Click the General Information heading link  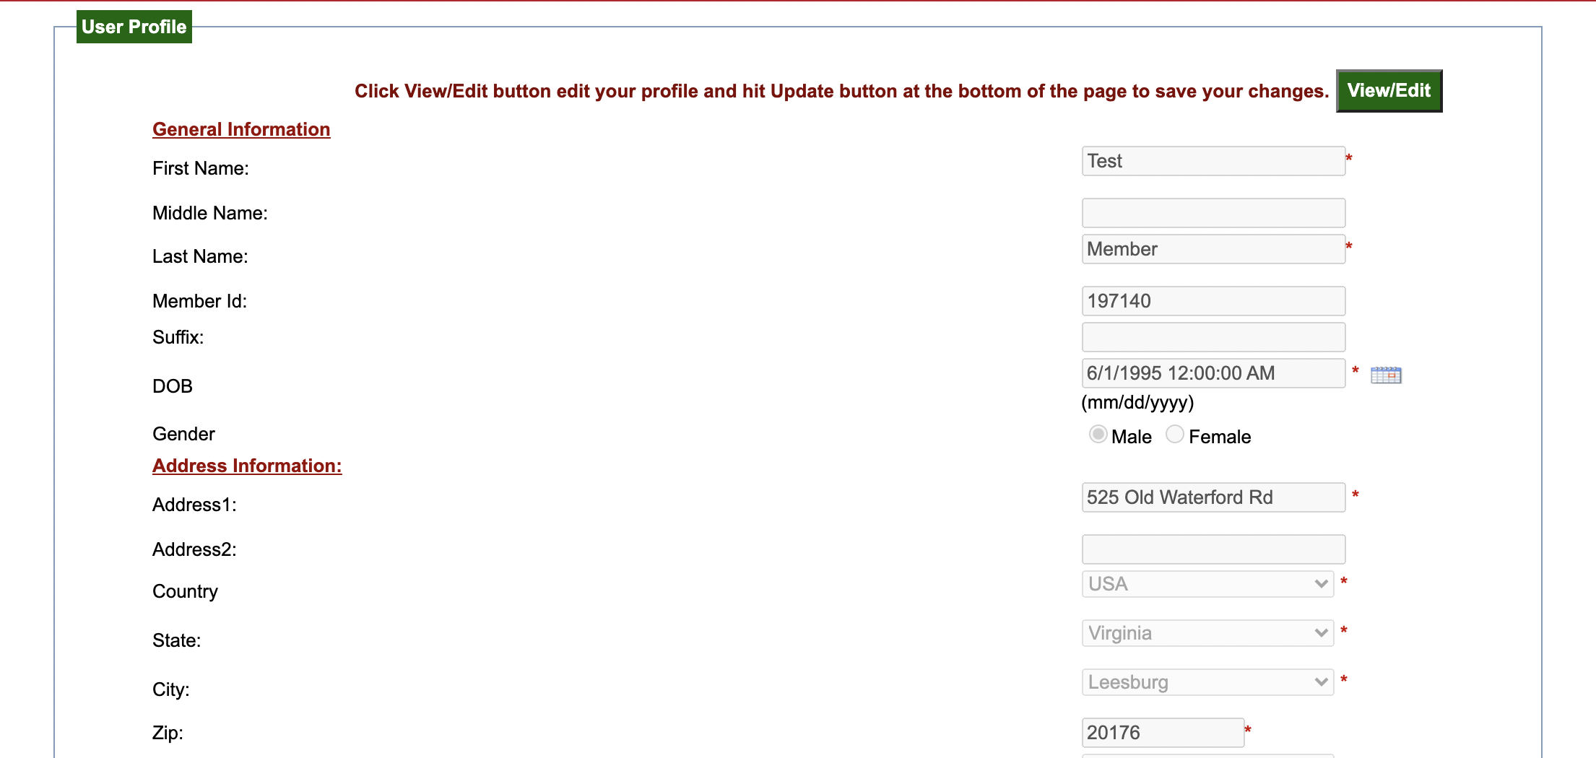tap(241, 129)
